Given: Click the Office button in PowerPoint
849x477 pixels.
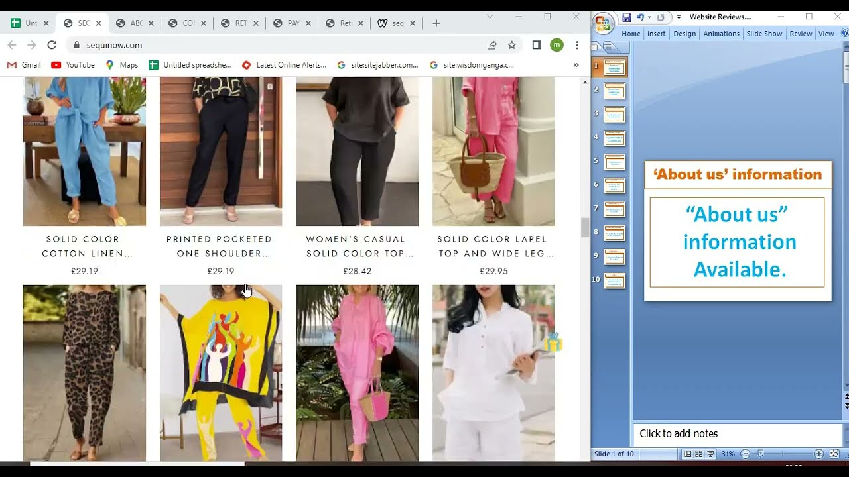Looking at the screenshot, I should point(603,25).
